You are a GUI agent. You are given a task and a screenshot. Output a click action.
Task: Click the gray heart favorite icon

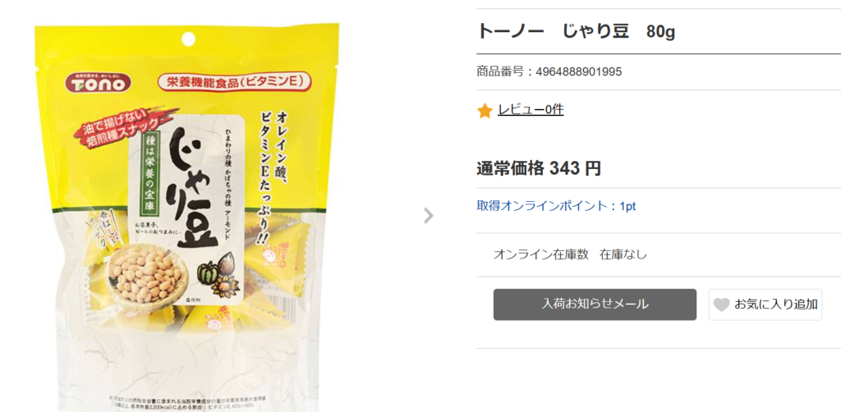click(721, 304)
